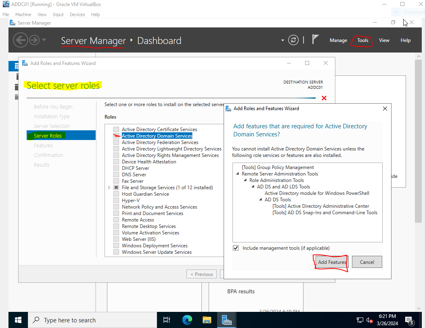Collapse Role Administration Tools node
Screen dimensions: 425x328
point(245,180)
